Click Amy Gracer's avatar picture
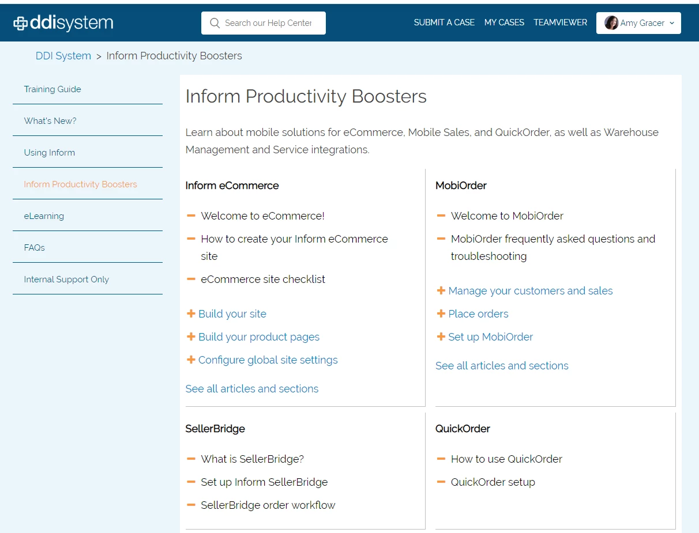The width and height of the screenshot is (699, 533). (x=611, y=23)
